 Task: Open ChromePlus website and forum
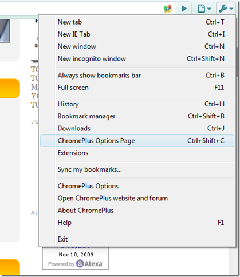pos(137,199)
